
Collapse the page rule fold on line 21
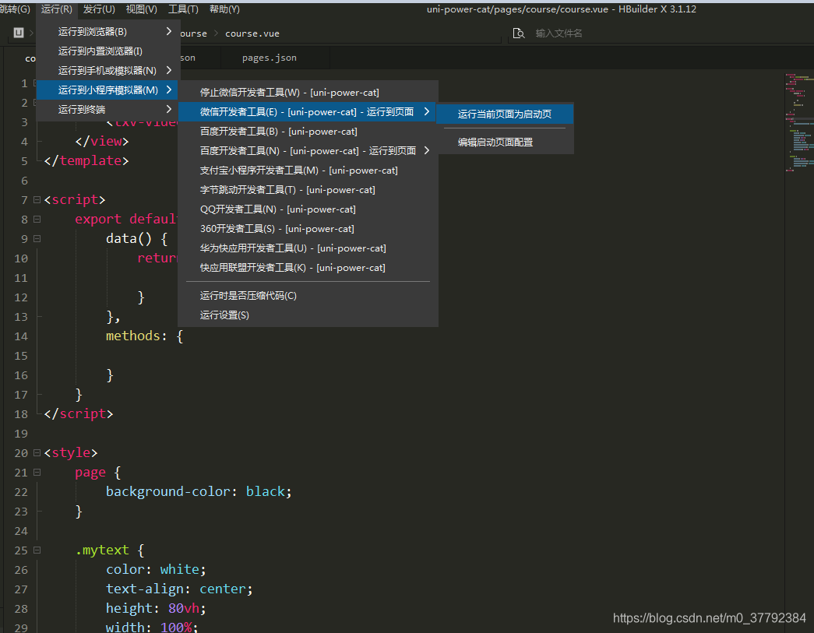click(x=37, y=472)
